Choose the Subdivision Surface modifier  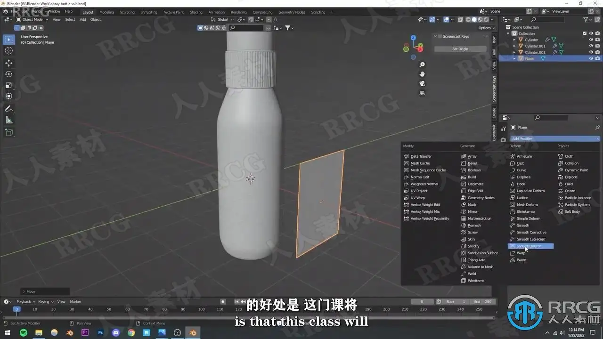(479, 253)
